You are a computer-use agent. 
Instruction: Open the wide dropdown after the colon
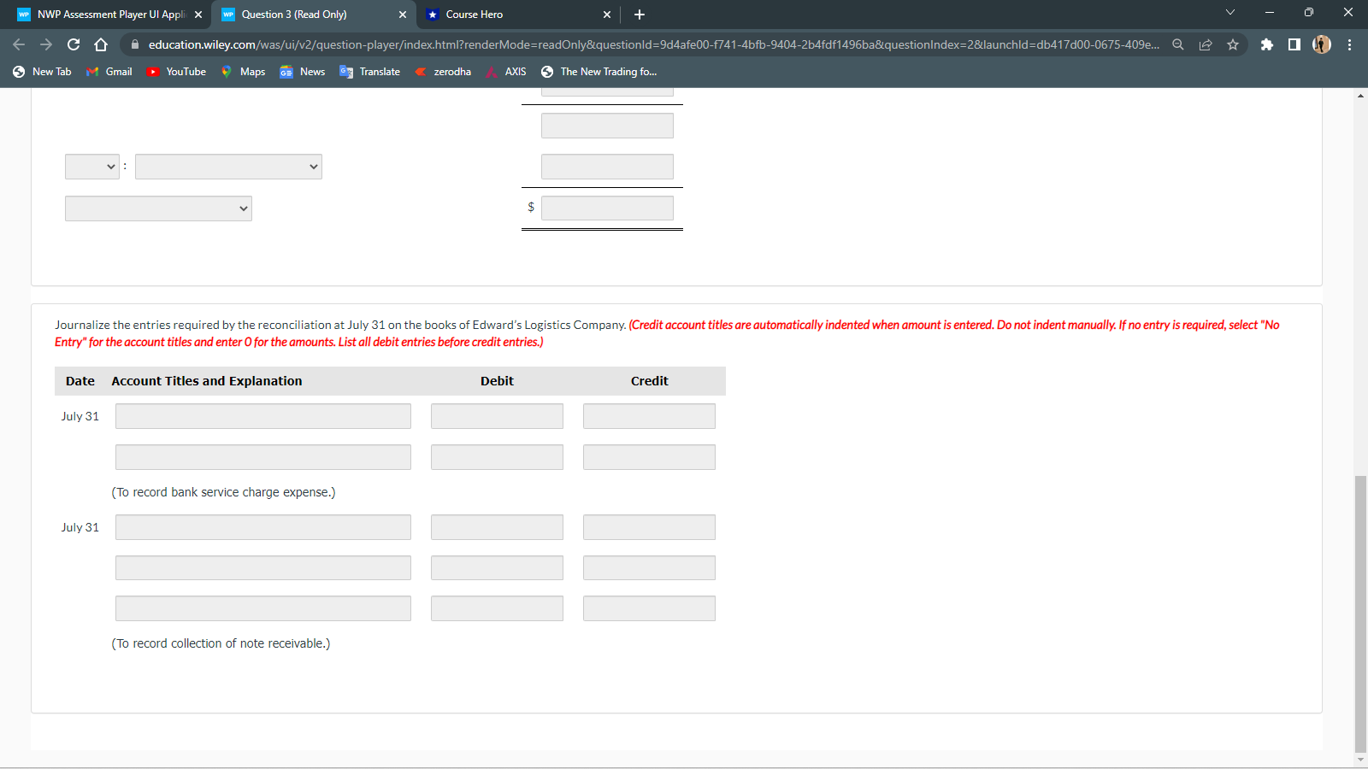pos(228,167)
